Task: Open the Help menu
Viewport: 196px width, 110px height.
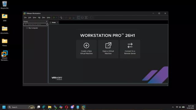Action: pos(48,18)
